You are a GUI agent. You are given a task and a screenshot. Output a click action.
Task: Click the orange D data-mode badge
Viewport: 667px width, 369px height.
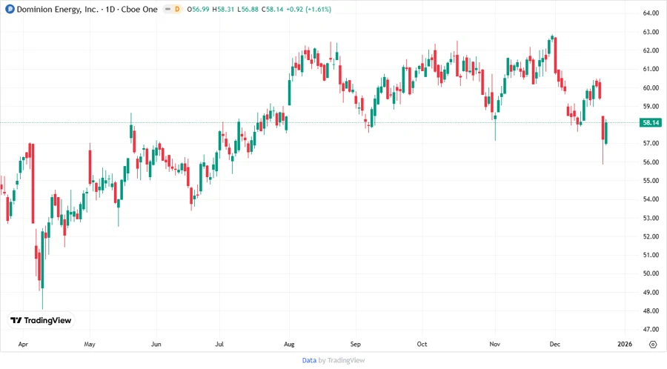point(177,9)
